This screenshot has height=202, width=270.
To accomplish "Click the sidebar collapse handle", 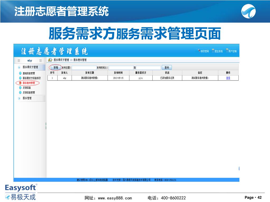I will click(x=46, y=126).
